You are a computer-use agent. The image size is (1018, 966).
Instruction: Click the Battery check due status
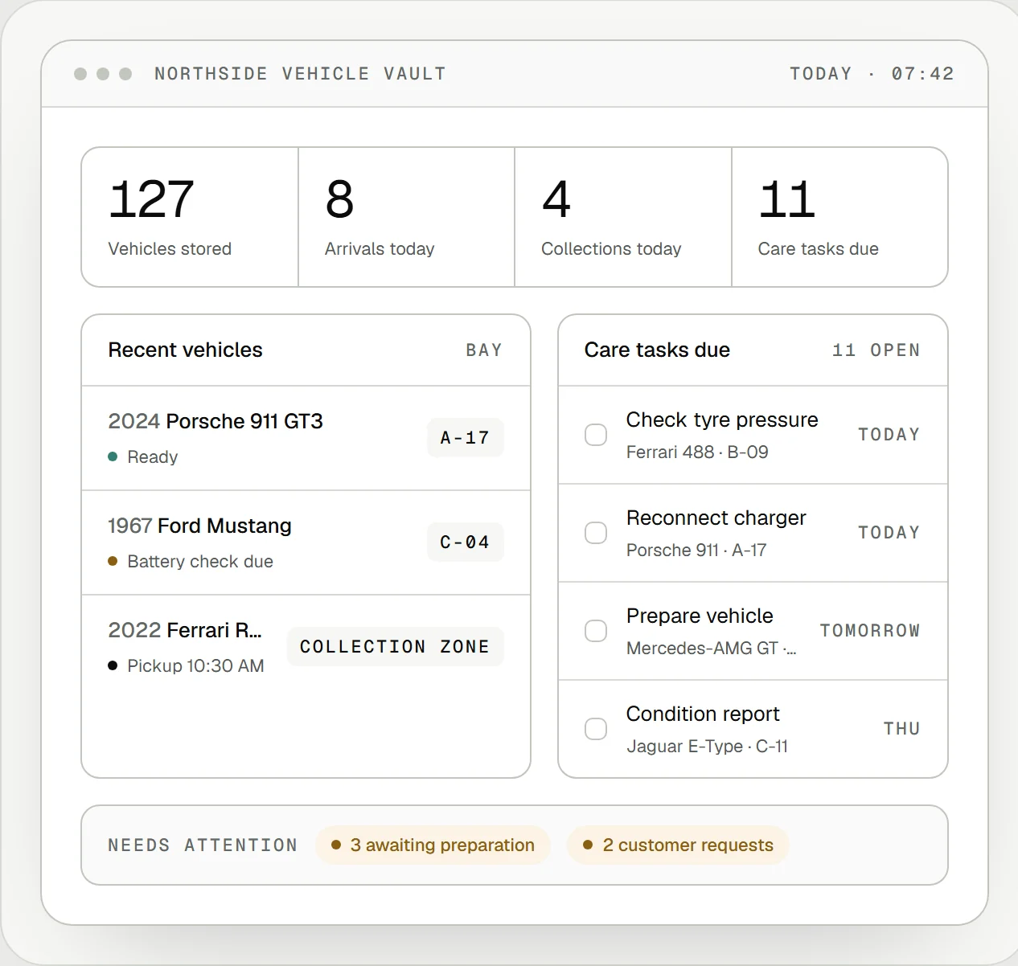pyautogui.click(x=191, y=562)
